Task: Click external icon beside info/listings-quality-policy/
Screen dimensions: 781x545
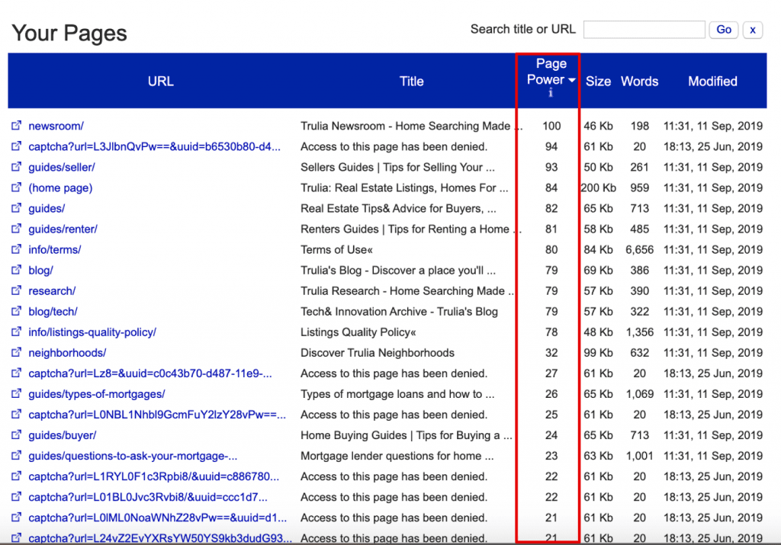Action: [17, 332]
